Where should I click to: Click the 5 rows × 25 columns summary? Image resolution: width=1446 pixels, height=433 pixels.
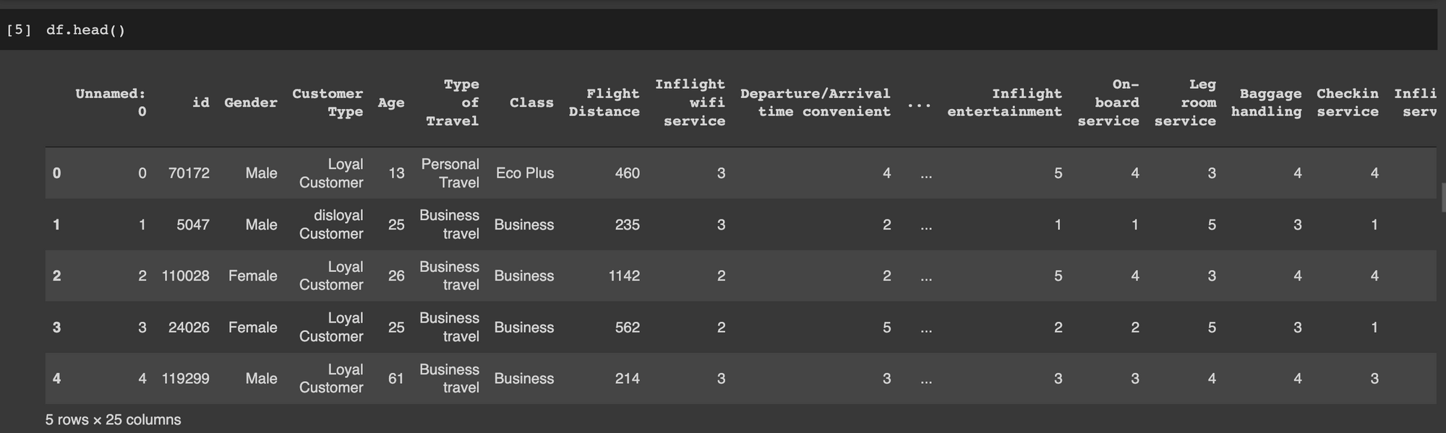[x=114, y=420]
